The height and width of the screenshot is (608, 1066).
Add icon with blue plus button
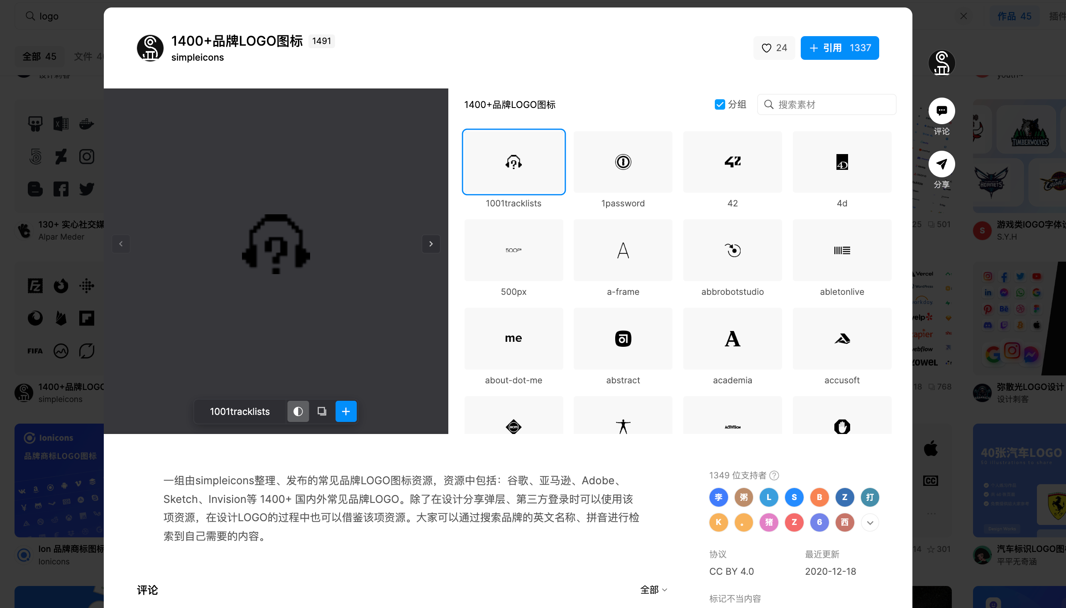pyautogui.click(x=346, y=411)
